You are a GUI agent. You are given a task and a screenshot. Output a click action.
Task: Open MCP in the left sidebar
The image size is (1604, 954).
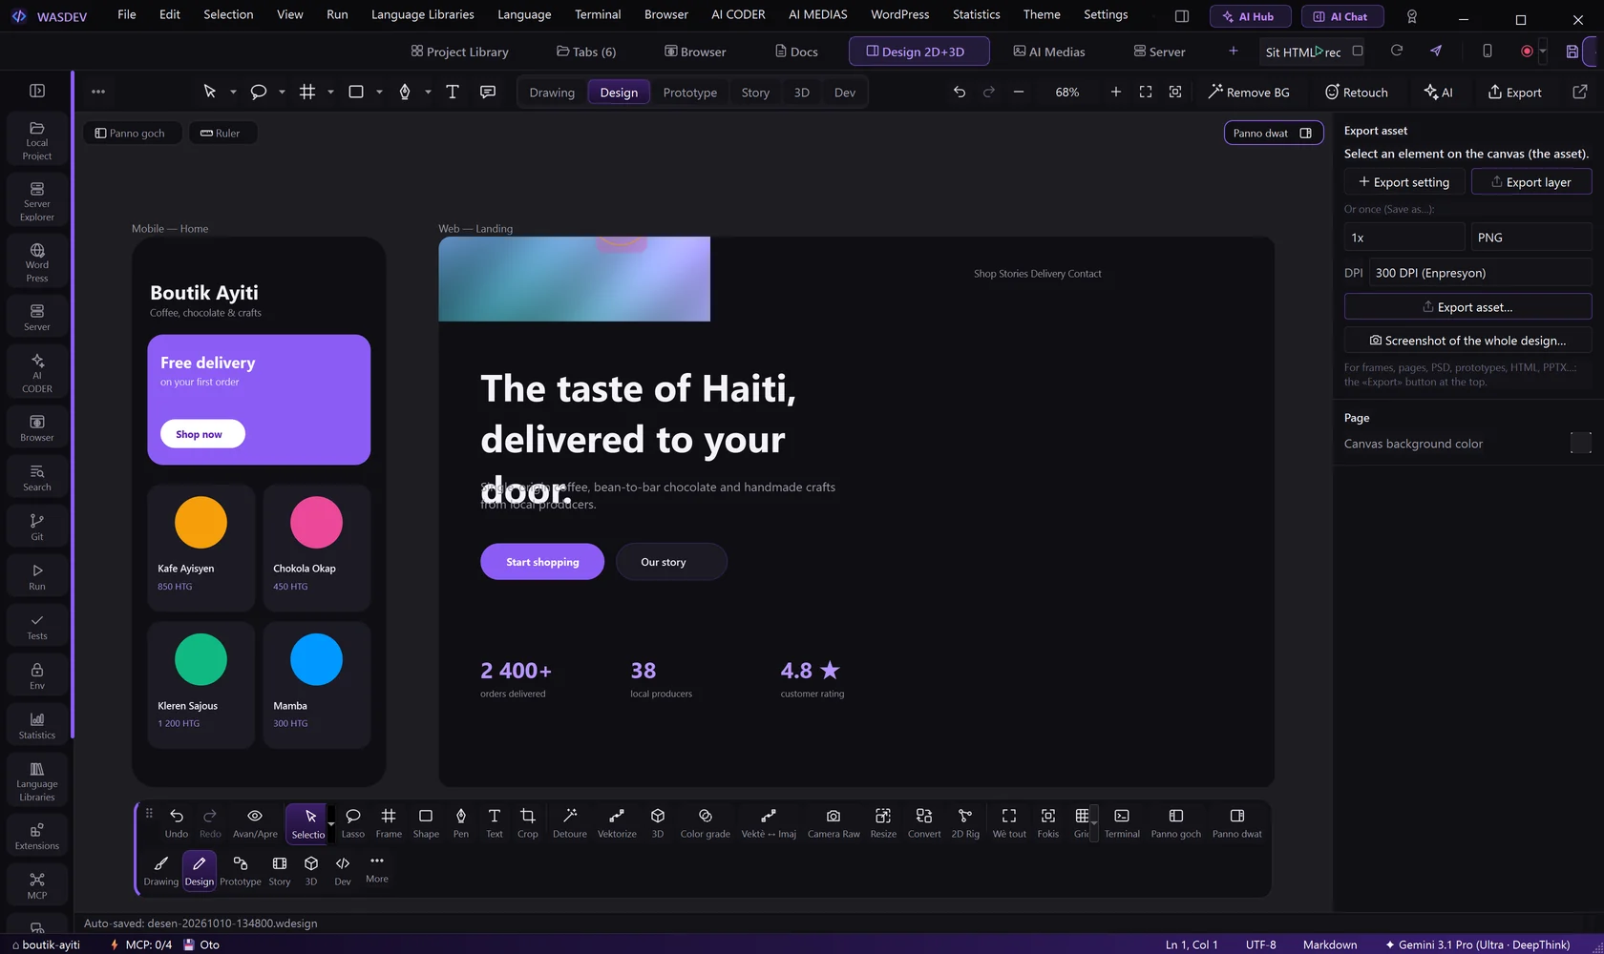tap(37, 885)
